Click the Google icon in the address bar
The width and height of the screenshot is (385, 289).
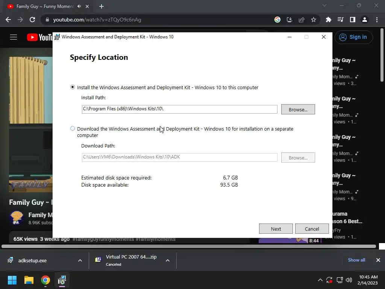tap(277, 20)
